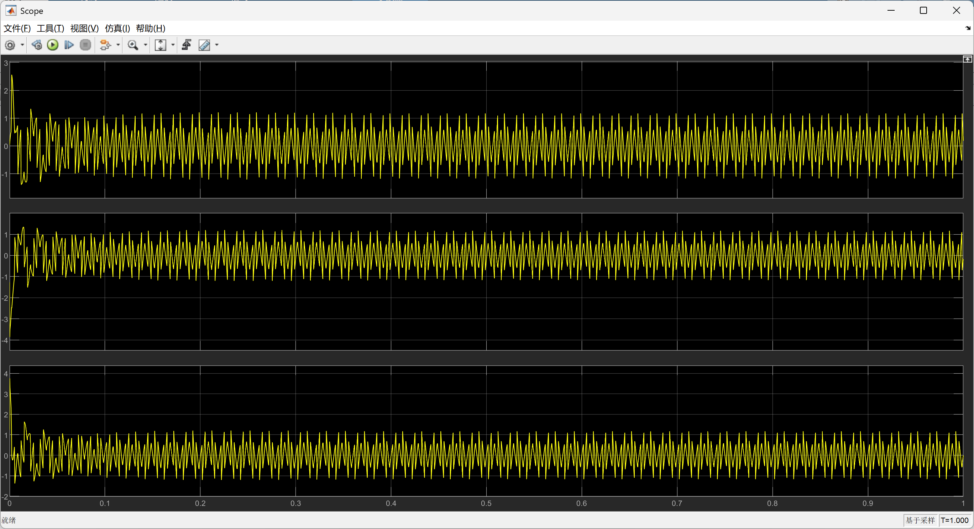The height and width of the screenshot is (529, 974).
Task: Open the 帮助(H) menu
Action: 151,28
